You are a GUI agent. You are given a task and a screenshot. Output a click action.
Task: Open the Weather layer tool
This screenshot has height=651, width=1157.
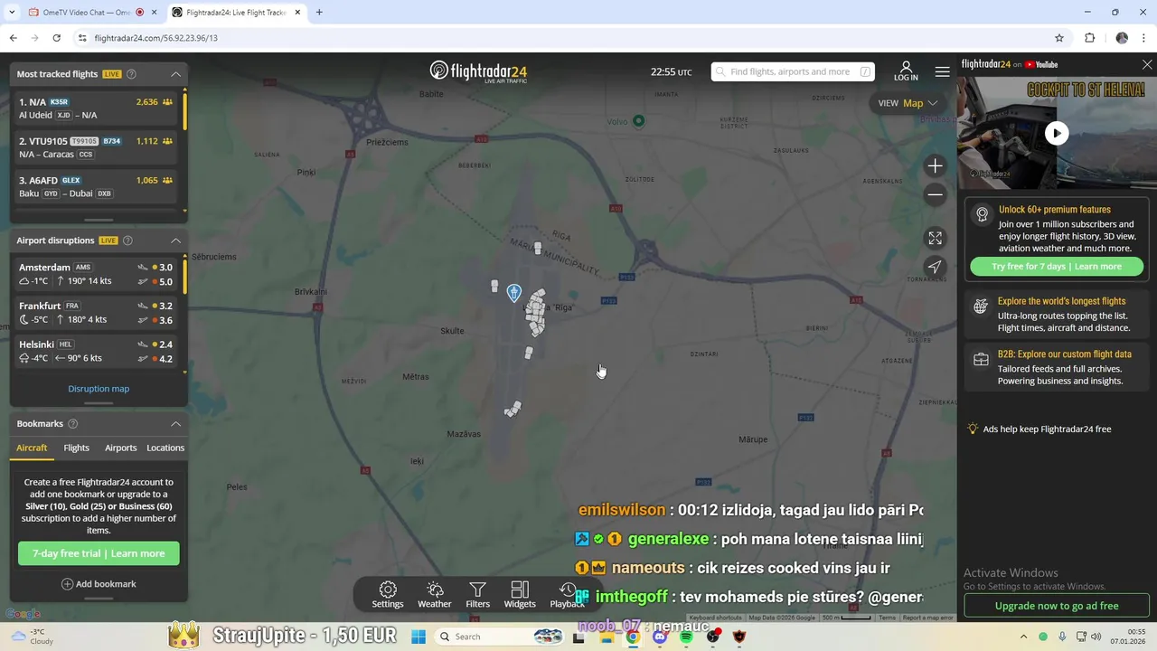pos(434,594)
